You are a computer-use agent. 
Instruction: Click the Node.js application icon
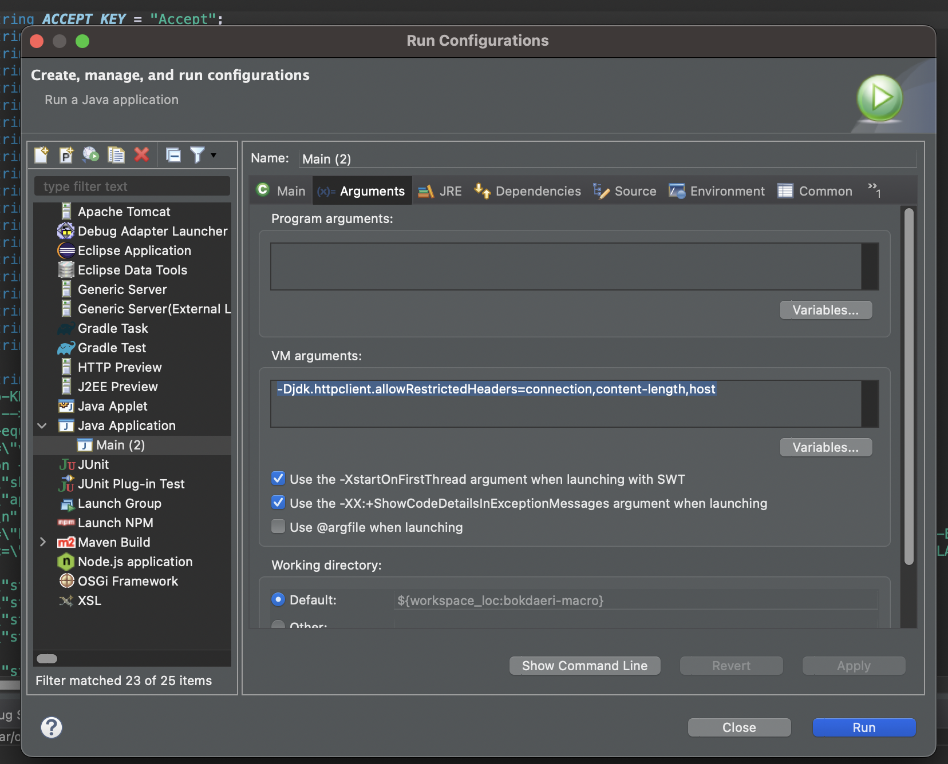tap(66, 562)
